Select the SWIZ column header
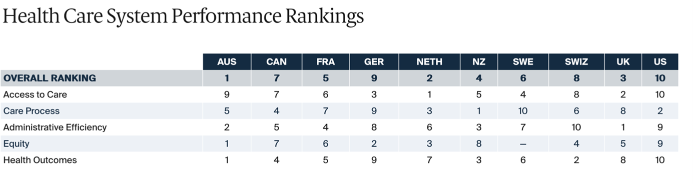 (576, 62)
